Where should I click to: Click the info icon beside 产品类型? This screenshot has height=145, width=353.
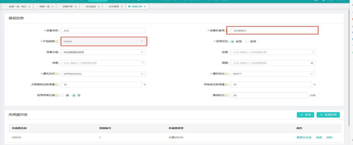click(x=58, y=42)
